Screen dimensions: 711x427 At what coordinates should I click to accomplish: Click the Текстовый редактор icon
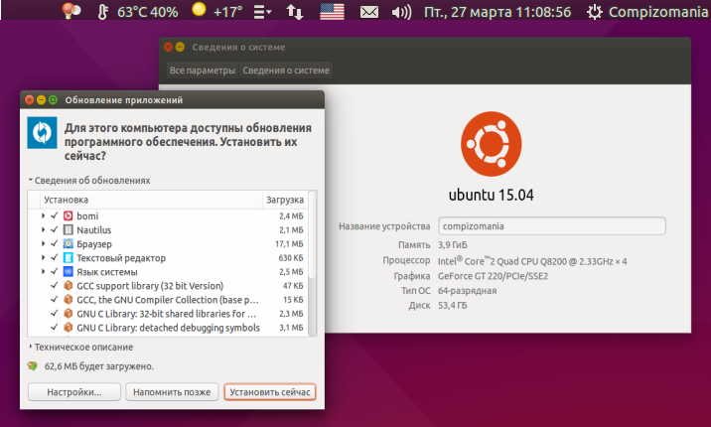(68, 258)
